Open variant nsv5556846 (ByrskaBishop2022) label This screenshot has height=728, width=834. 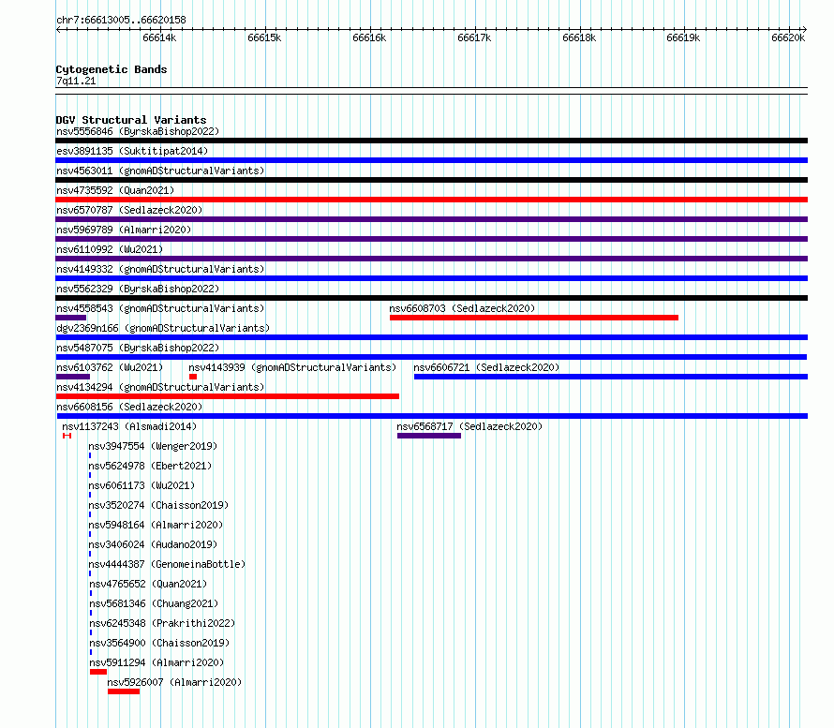(138, 131)
